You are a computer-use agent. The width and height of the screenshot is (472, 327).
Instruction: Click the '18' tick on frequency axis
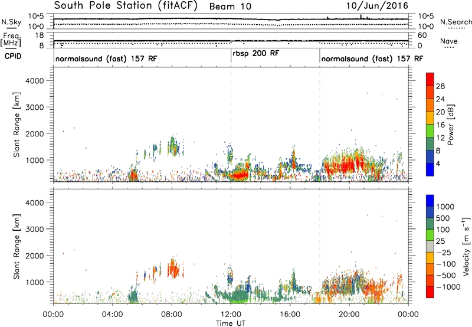[40, 35]
